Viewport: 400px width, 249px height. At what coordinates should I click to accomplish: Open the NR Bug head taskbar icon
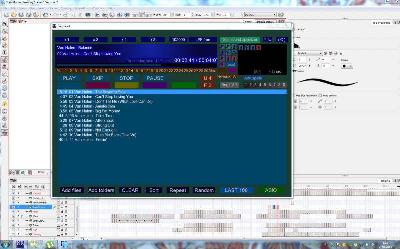tap(20, 244)
